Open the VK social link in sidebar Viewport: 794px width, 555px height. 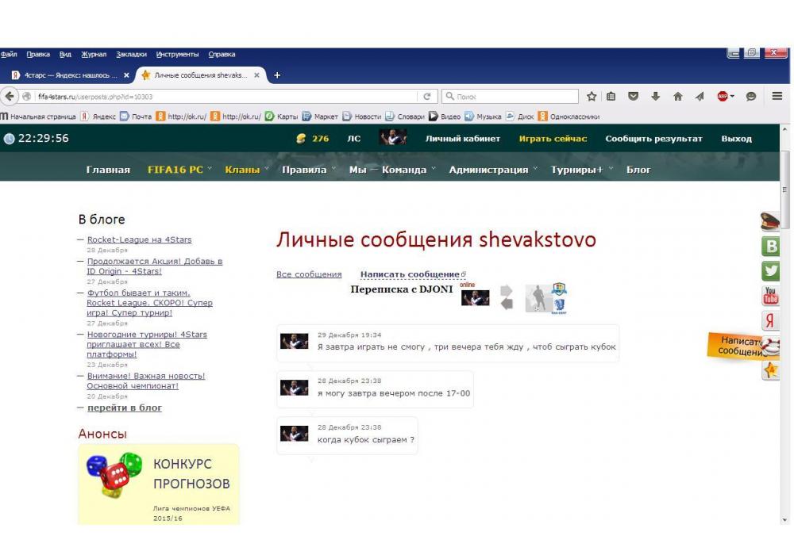click(770, 247)
